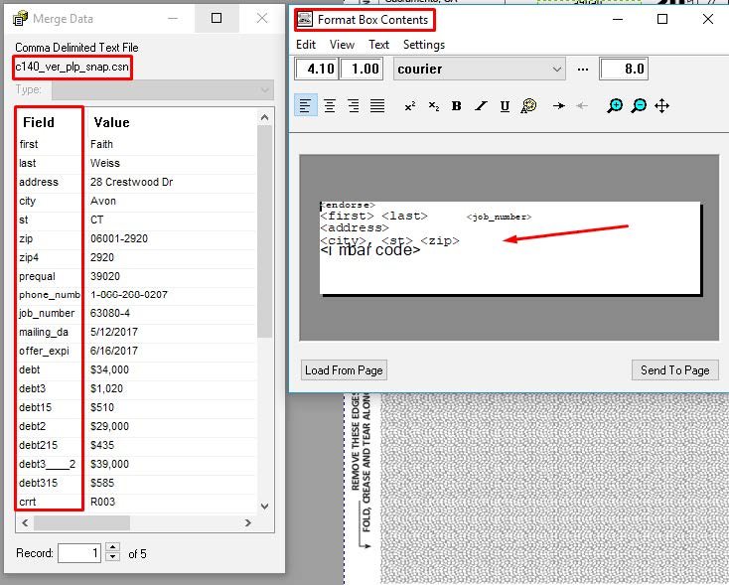Click the Record number field
This screenshot has height=585, width=729.
(79, 553)
